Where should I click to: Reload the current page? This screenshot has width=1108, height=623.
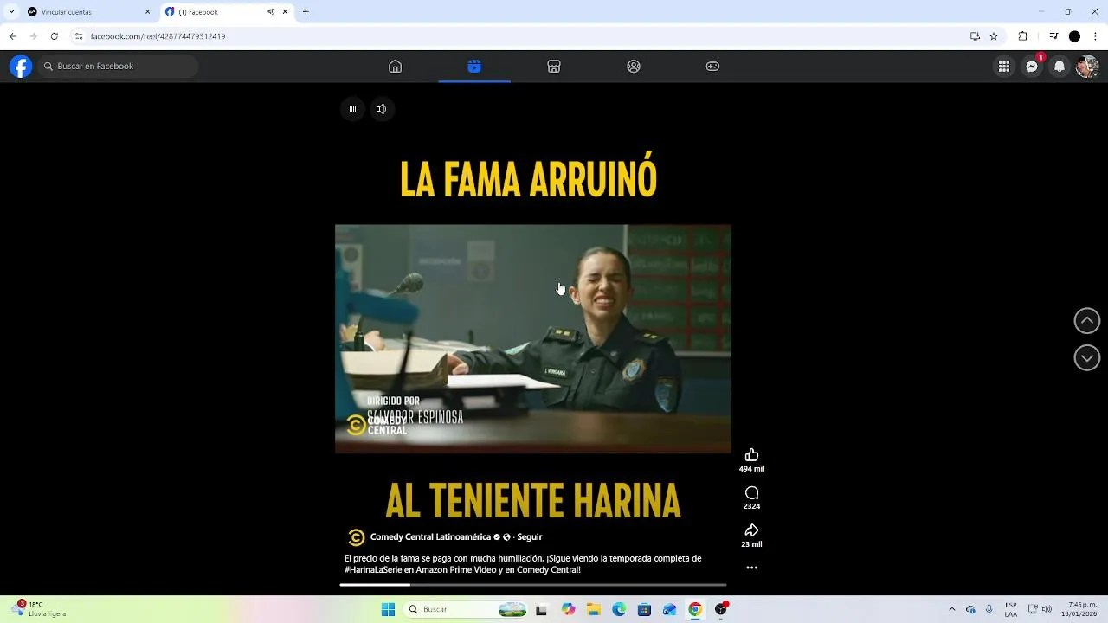(x=54, y=36)
